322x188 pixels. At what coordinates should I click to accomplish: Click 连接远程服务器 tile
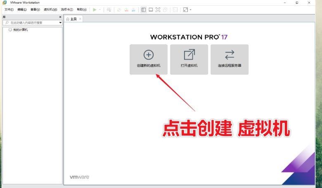(x=230, y=59)
